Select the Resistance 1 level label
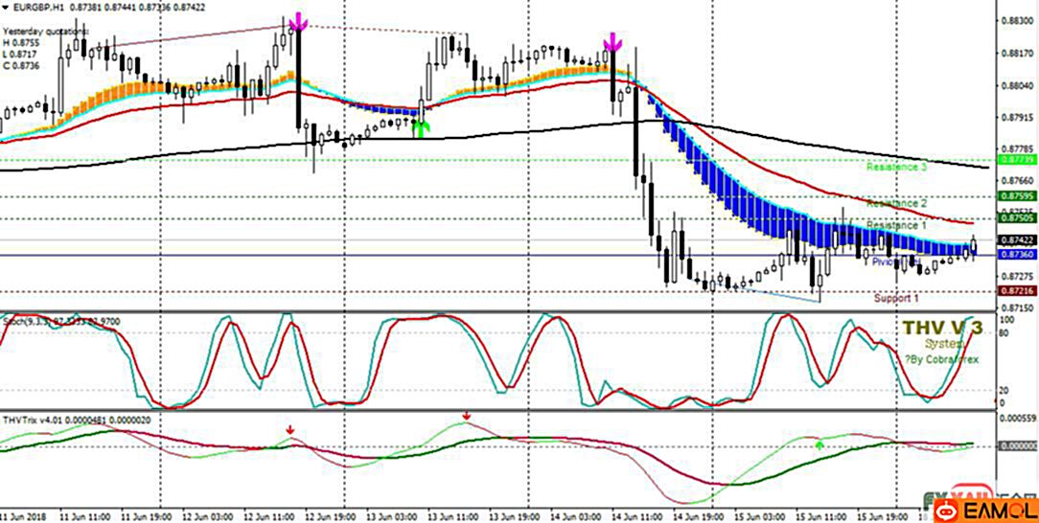The height and width of the screenshot is (523, 1039). coord(896,225)
